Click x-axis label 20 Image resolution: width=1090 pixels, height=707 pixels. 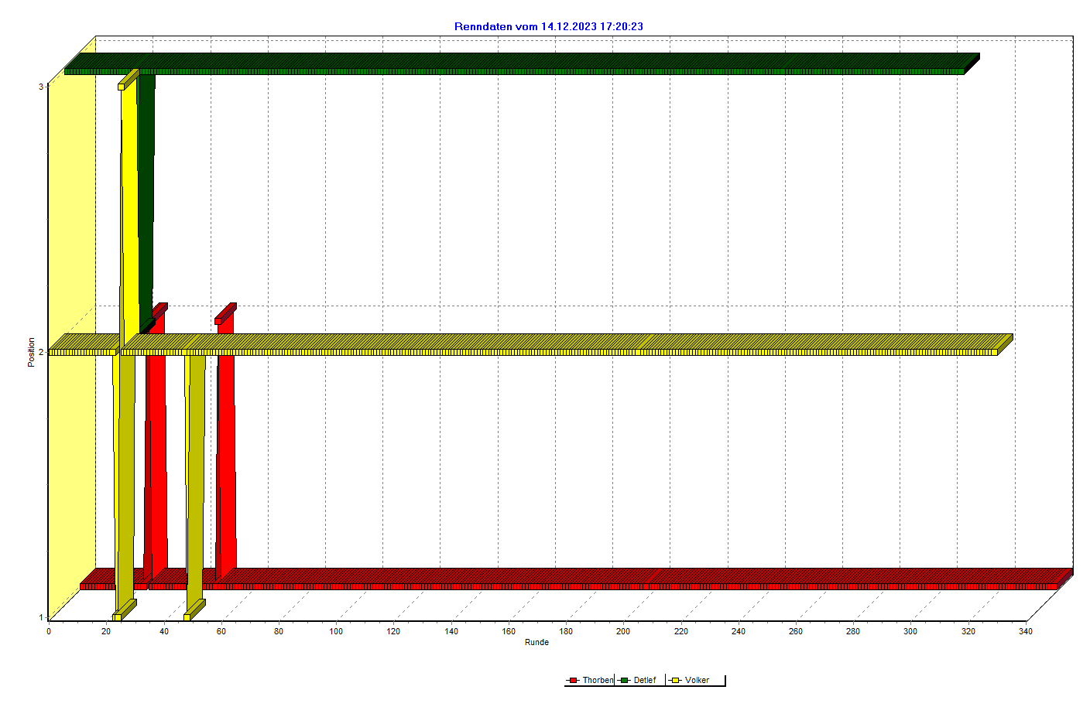click(106, 631)
